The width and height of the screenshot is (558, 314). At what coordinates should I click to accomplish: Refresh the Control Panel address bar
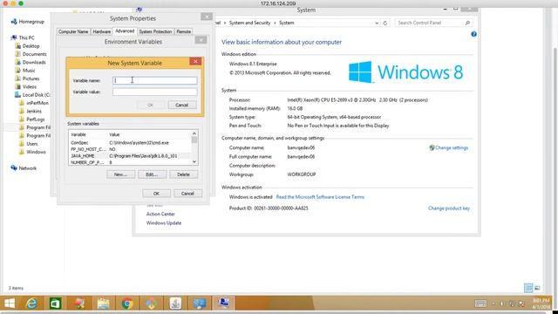coord(385,23)
